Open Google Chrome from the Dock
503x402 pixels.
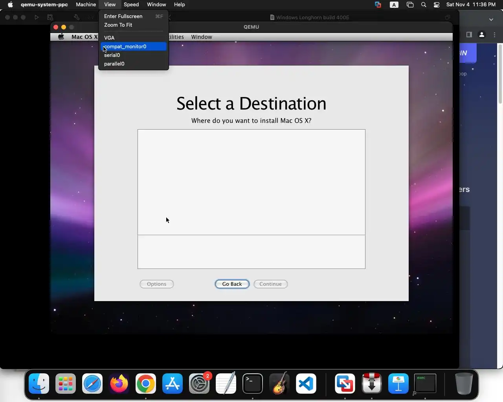point(146,384)
